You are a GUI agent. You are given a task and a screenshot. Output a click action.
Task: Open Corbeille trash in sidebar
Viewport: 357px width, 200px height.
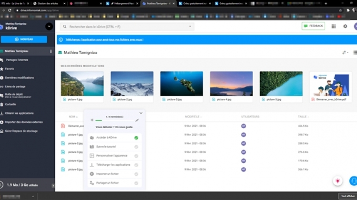click(10, 104)
